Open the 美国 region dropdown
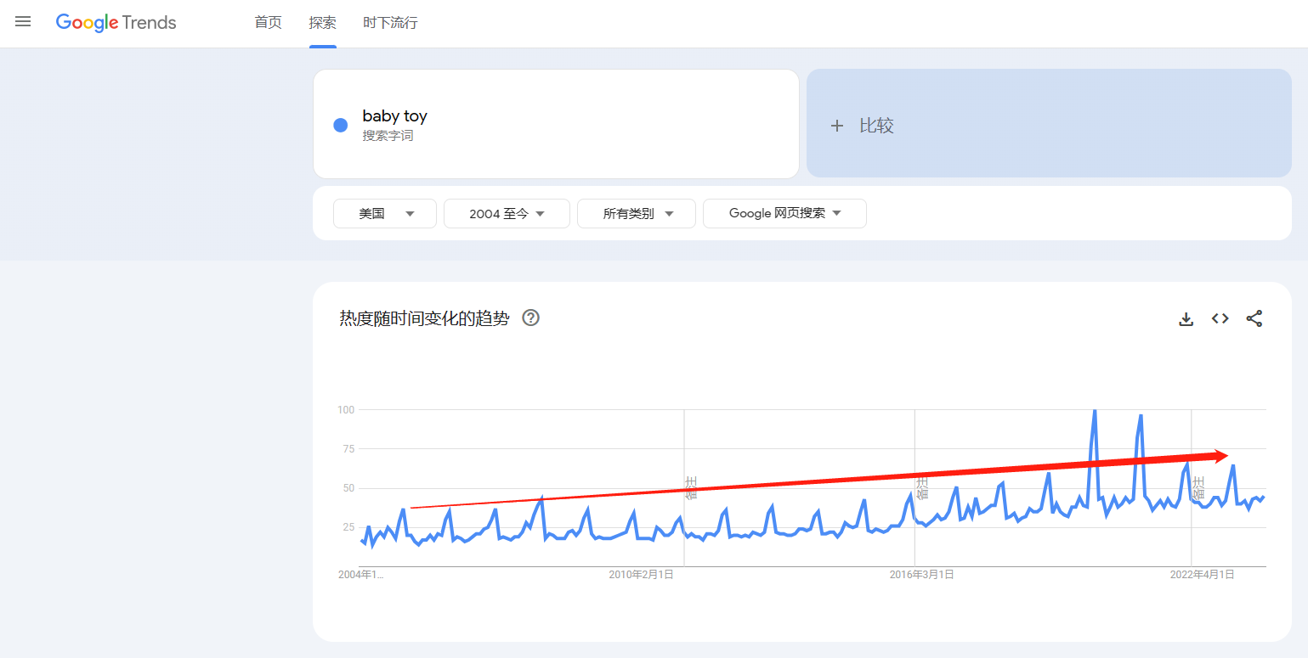This screenshot has width=1308, height=658. click(385, 214)
